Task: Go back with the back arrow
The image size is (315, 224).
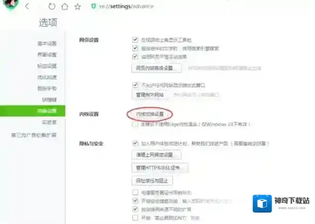Action: 27,6
